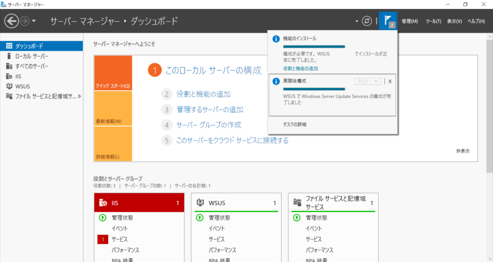
Task: Open the 表示(V) menu
Action: (454, 21)
